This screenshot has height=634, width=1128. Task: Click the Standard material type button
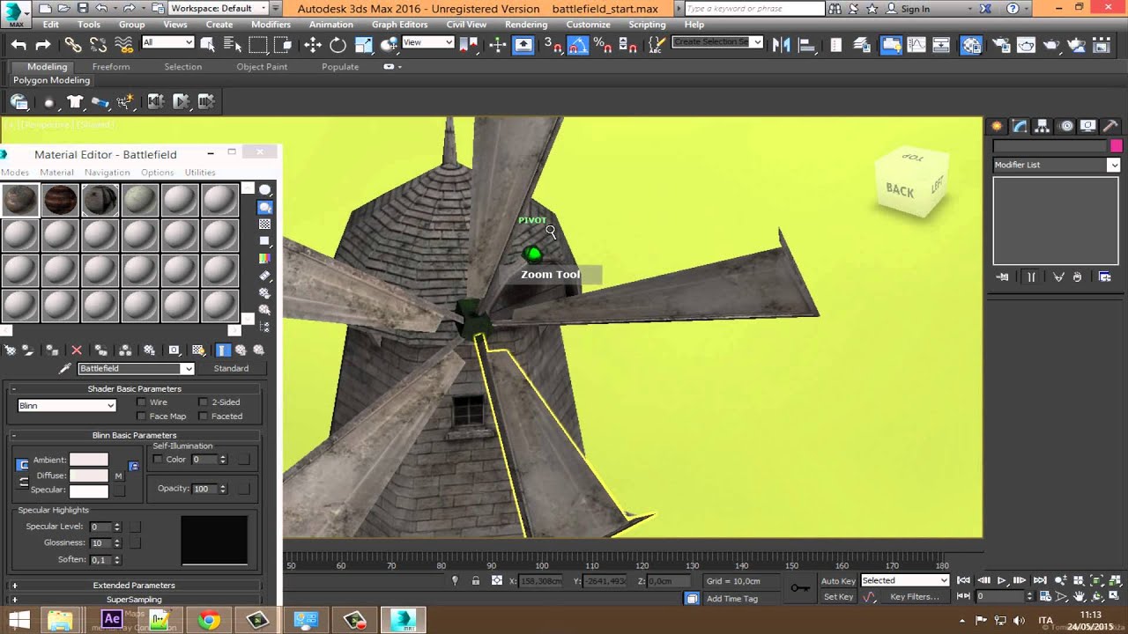pyautogui.click(x=231, y=369)
